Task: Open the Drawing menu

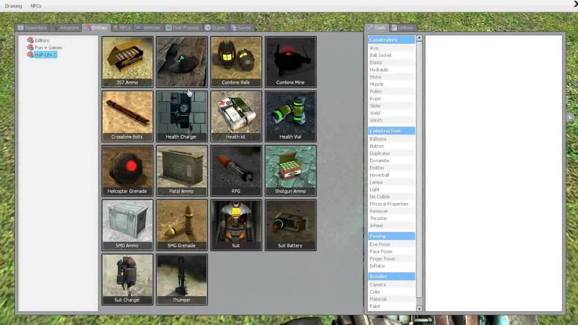Action: pyautogui.click(x=14, y=6)
